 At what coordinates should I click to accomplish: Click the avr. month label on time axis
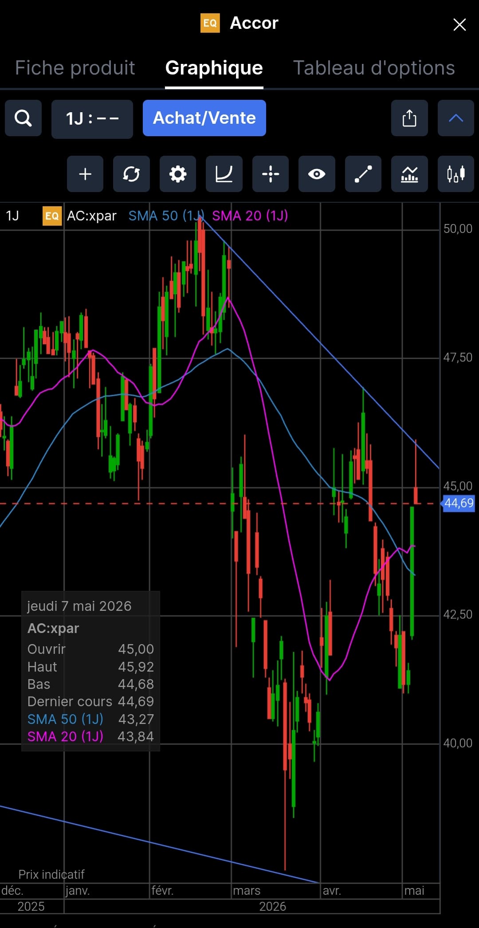(x=332, y=891)
